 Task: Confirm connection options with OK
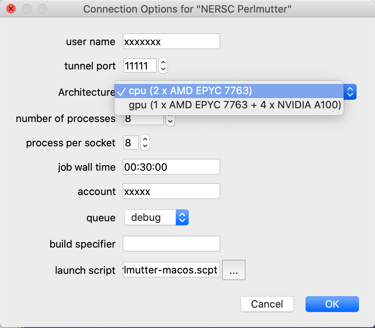[332, 304]
